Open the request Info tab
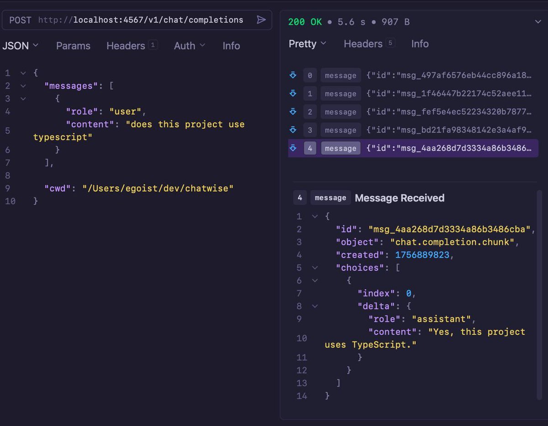Image resolution: width=548 pixels, height=426 pixels. click(x=231, y=46)
